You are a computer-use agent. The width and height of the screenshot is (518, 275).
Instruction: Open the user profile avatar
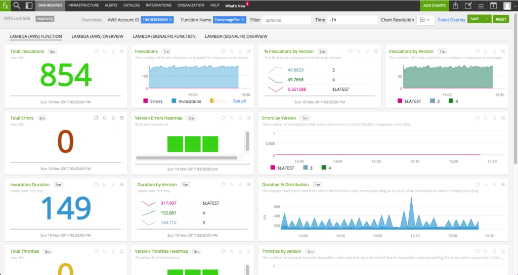[507, 6]
